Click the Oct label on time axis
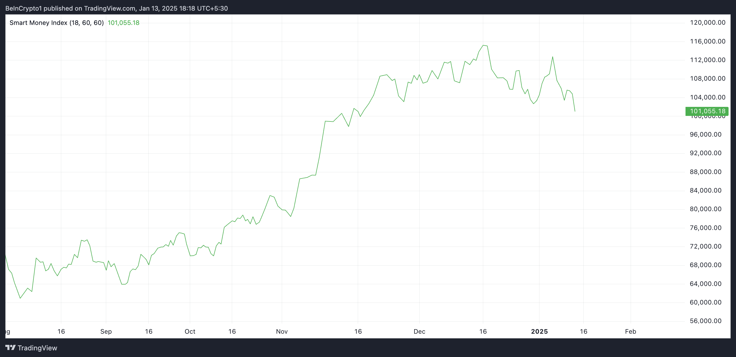Screen dimensions: 736x357 190,331
